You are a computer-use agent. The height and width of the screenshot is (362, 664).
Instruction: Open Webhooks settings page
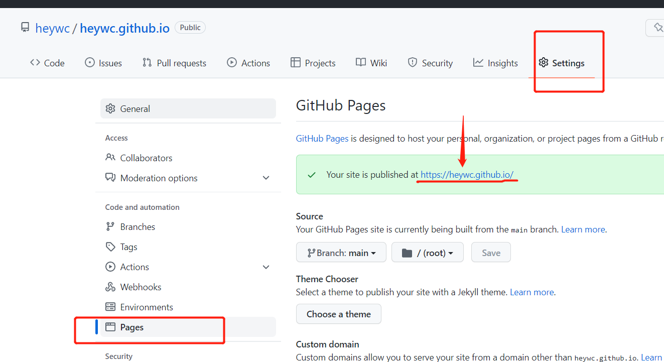coord(188,287)
